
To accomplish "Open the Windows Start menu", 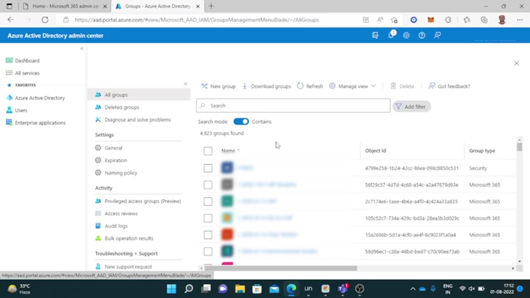I will click(x=171, y=288).
